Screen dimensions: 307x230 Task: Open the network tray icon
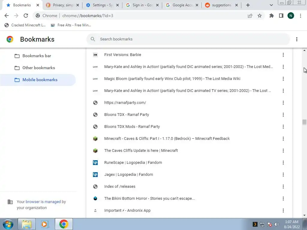click(x=262, y=224)
